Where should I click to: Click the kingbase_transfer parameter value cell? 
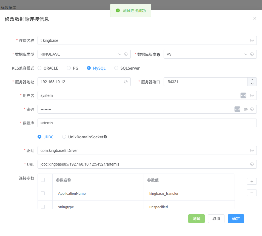coord(189,194)
